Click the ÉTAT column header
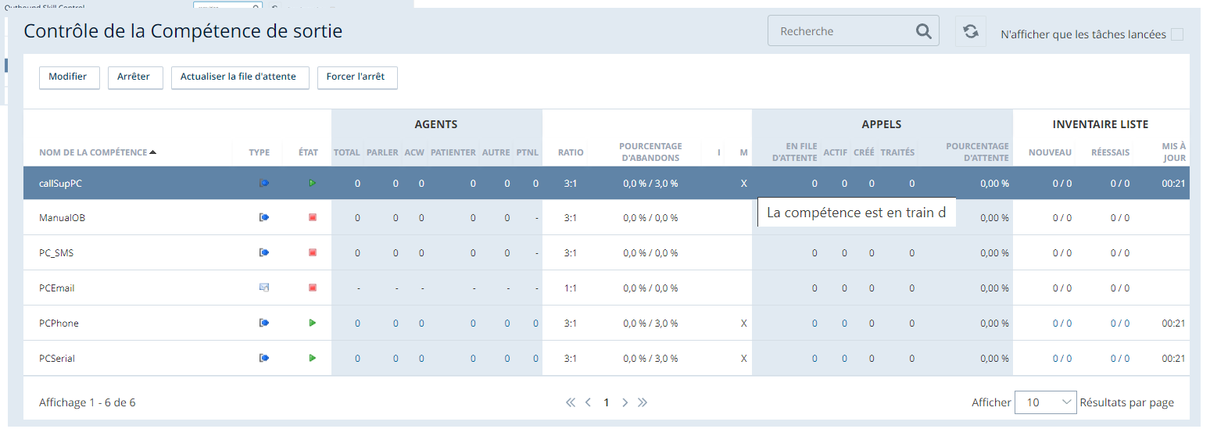Viewport: 1210px width, 436px height. click(308, 152)
